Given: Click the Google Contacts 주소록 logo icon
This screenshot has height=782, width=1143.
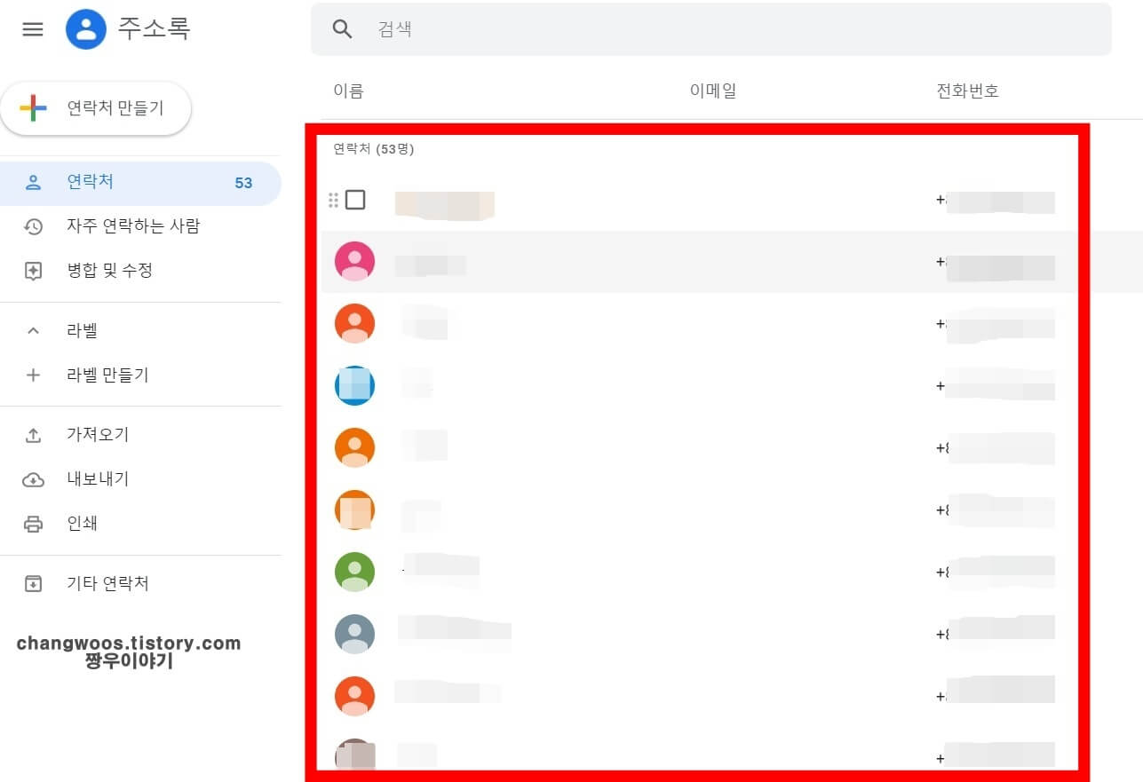Looking at the screenshot, I should (85, 28).
